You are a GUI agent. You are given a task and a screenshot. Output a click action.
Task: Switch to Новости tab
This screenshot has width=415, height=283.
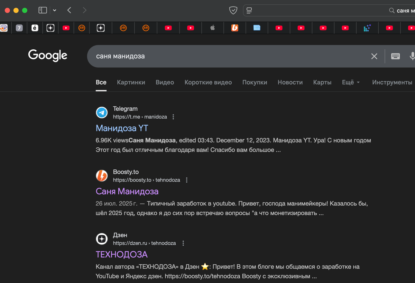tap(290, 82)
